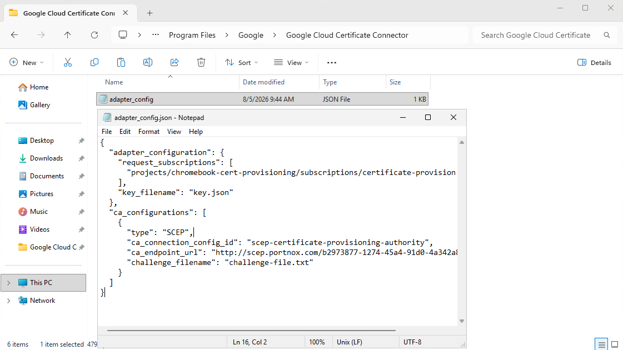Close the Google Cloud Certificate Connector tab
The image size is (623, 350).
125,13
